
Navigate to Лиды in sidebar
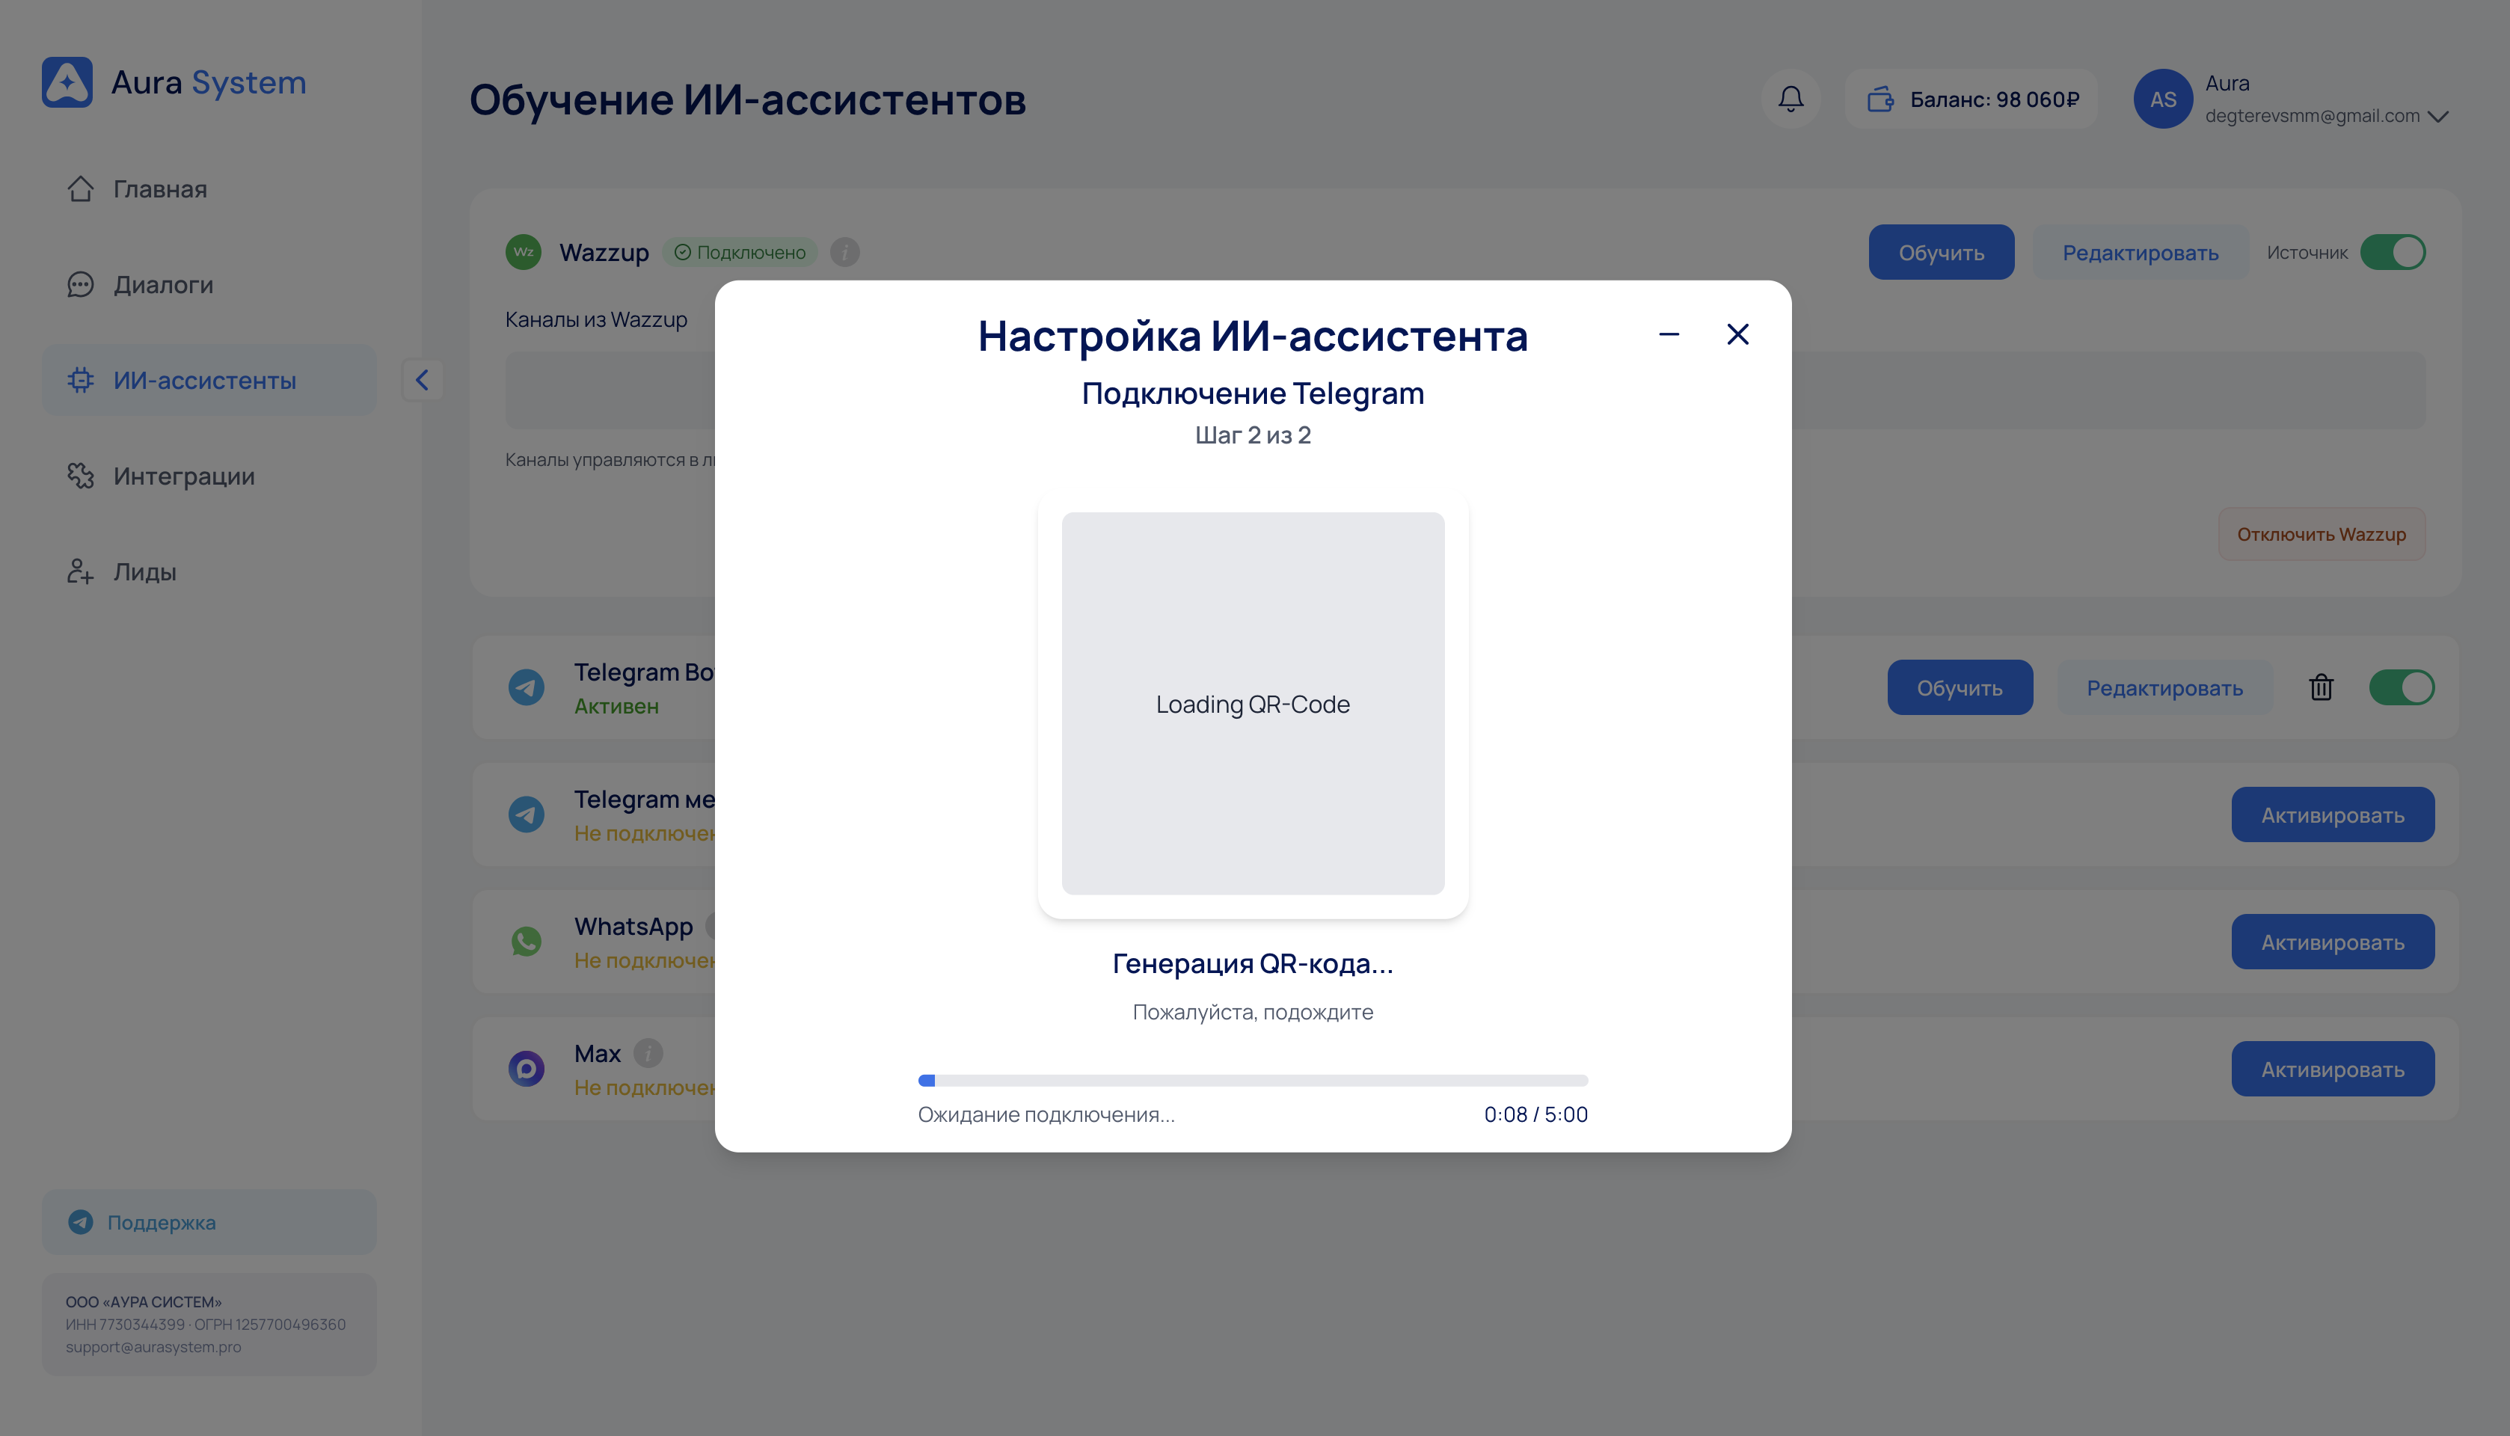point(144,572)
